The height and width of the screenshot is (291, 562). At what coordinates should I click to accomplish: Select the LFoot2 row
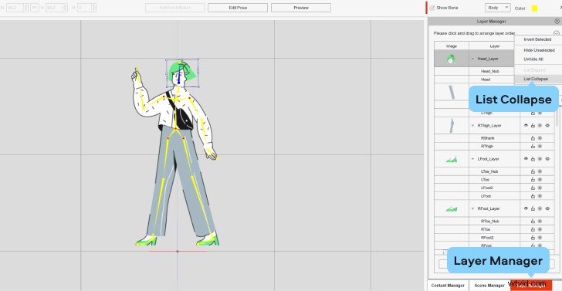click(x=487, y=188)
